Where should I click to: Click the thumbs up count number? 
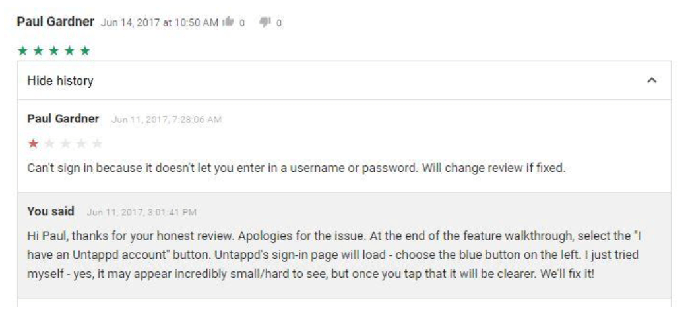[x=242, y=23]
